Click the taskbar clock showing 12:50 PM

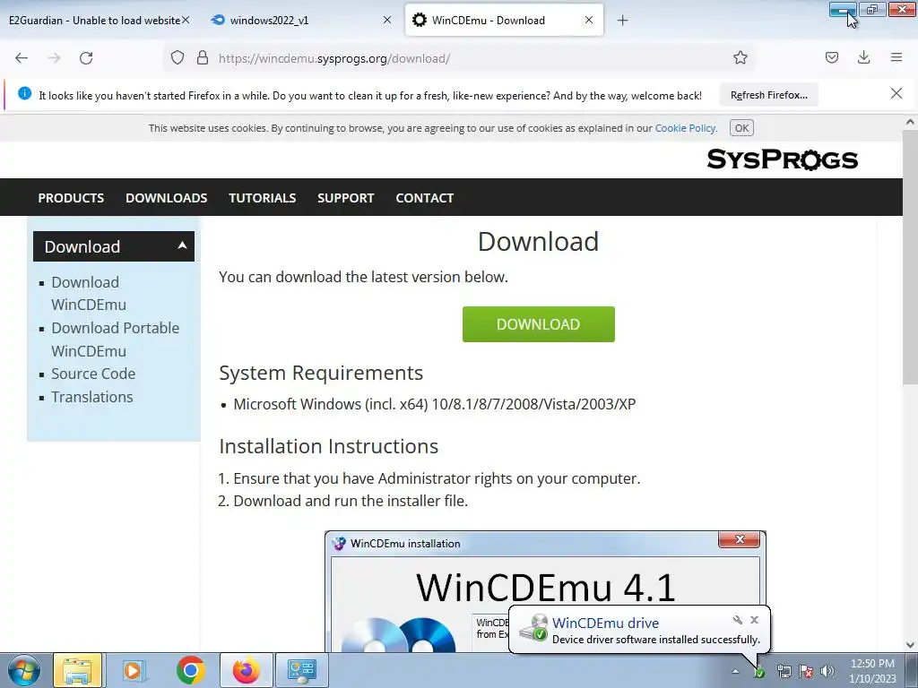click(x=872, y=671)
